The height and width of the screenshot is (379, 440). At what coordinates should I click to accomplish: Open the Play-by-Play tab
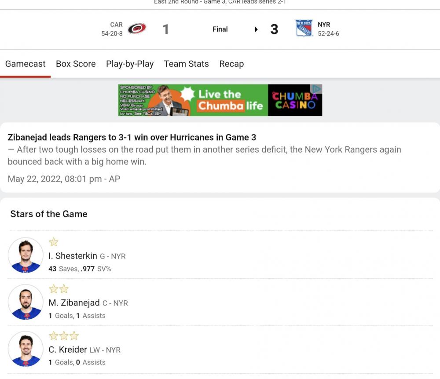(x=130, y=64)
